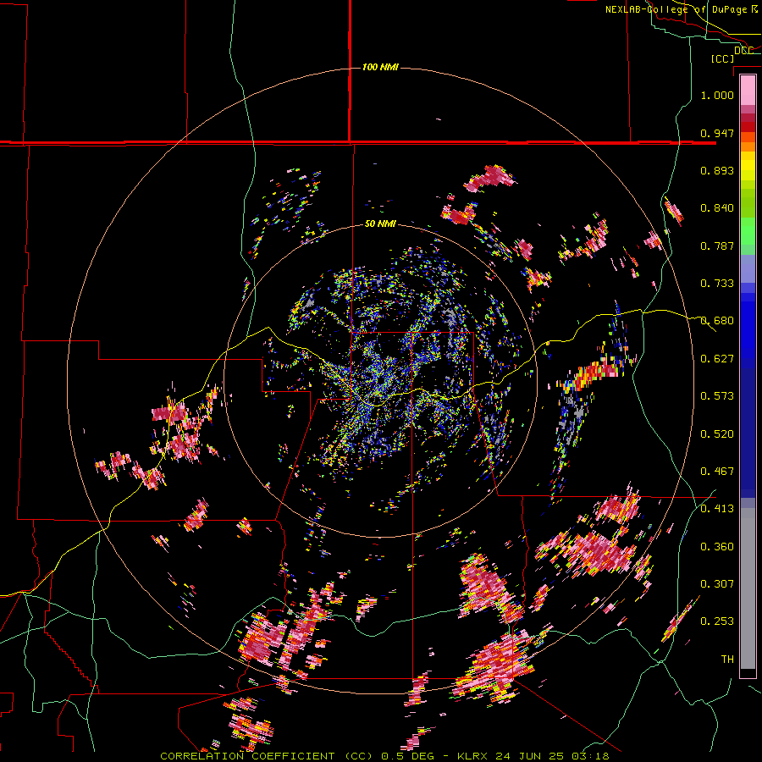The width and height of the screenshot is (762, 762).
Task: Click the 0.413 legend value
Action: (x=717, y=509)
